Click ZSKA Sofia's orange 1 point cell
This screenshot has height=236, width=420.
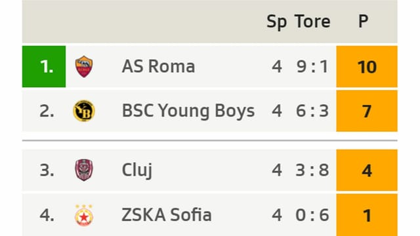tap(367, 215)
